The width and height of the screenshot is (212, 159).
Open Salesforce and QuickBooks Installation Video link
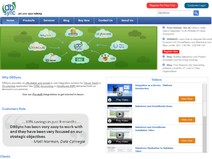[x=150, y=129]
